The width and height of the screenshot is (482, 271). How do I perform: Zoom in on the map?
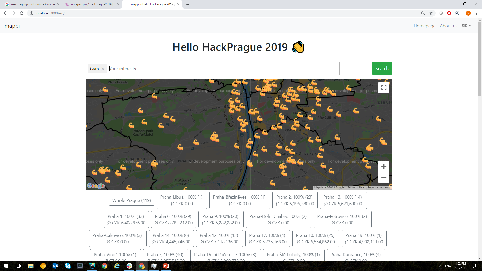point(384,166)
